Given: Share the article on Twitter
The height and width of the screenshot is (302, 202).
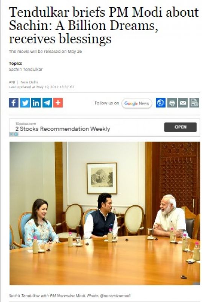Looking at the screenshot, I should (x=25, y=103).
